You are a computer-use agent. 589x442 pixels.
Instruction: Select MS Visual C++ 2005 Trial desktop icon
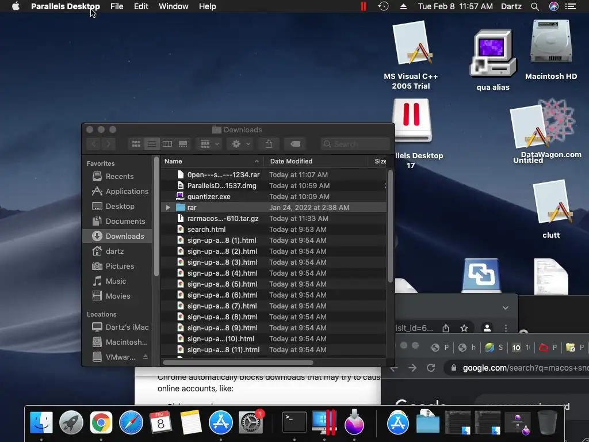pyautogui.click(x=411, y=55)
